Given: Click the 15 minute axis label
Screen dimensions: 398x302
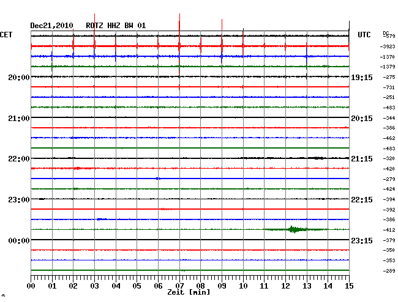Looking at the screenshot, I should [x=349, y=286].
